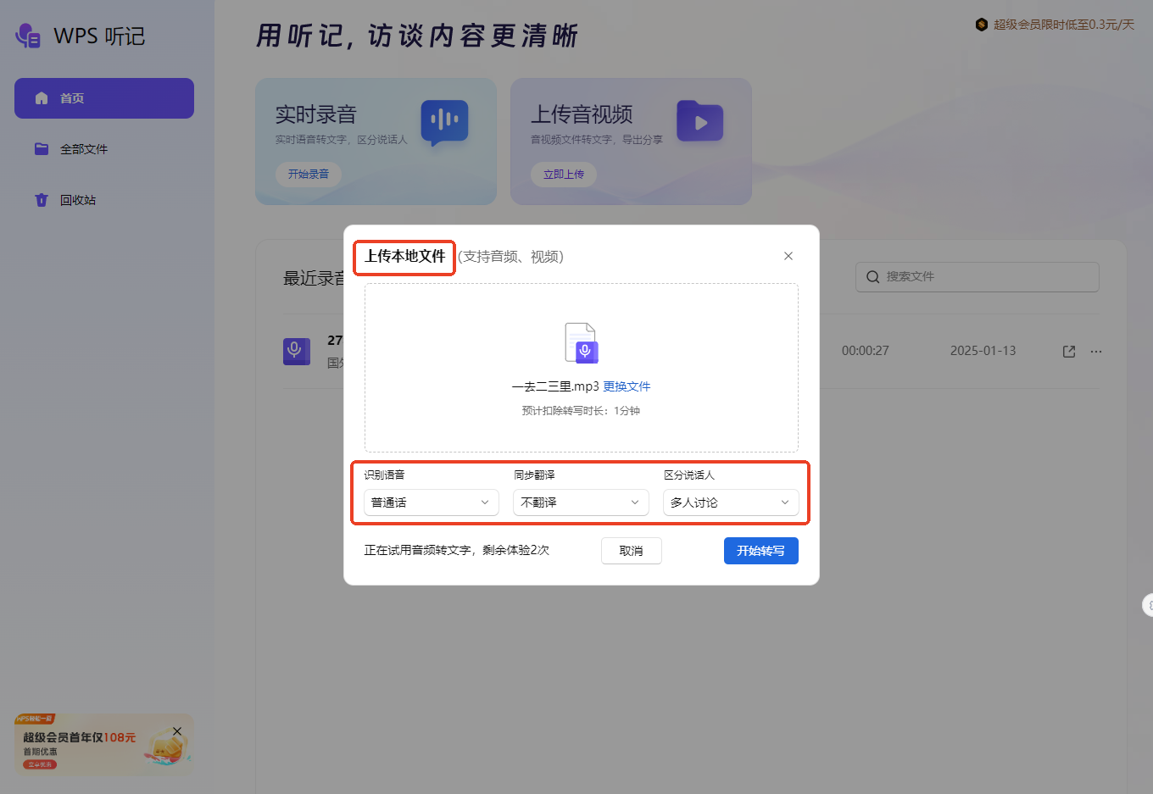The width and height of the screenshot is (1153, 794).
Task: Click the WPS 听记 logo icon
Action: [x=26, y=36]
